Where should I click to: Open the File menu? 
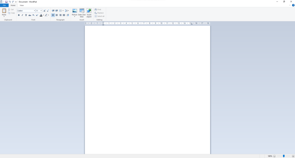(4, 5)
